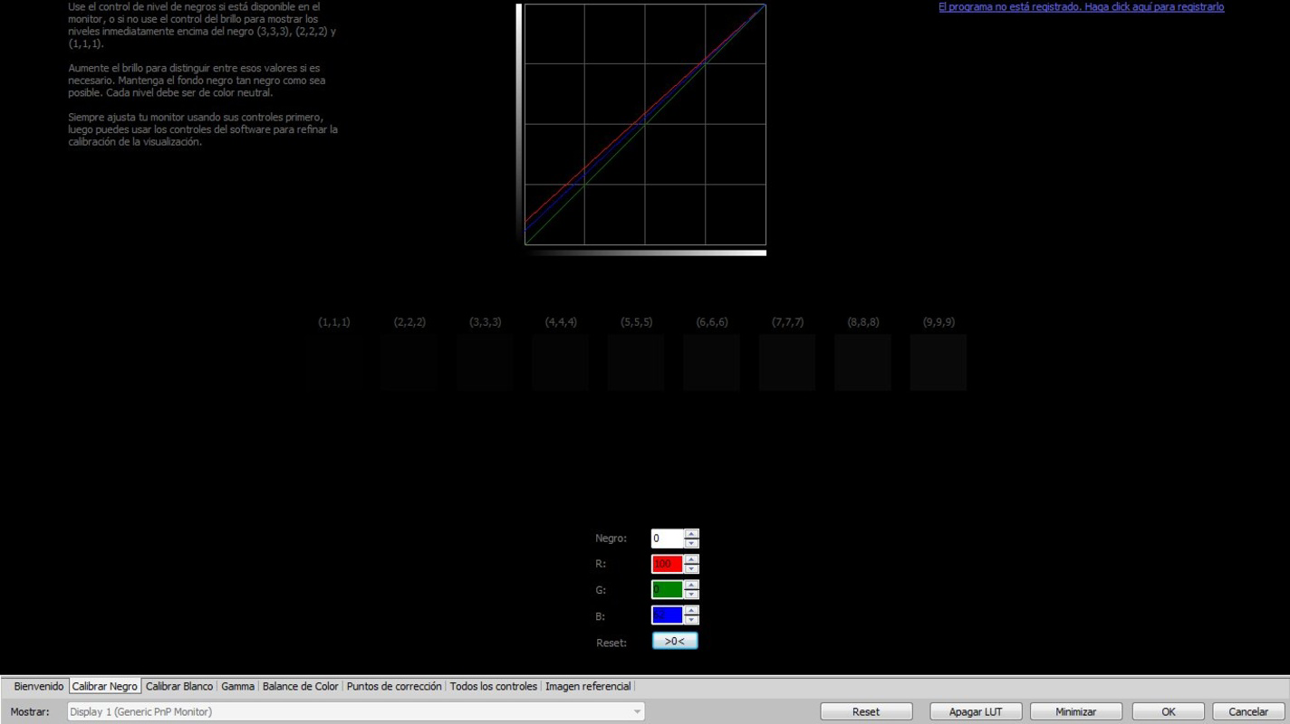Image resolution: width=1290 pixels, height=724 pixels.
Task: Click the green G value field
Action: (667, 590)
